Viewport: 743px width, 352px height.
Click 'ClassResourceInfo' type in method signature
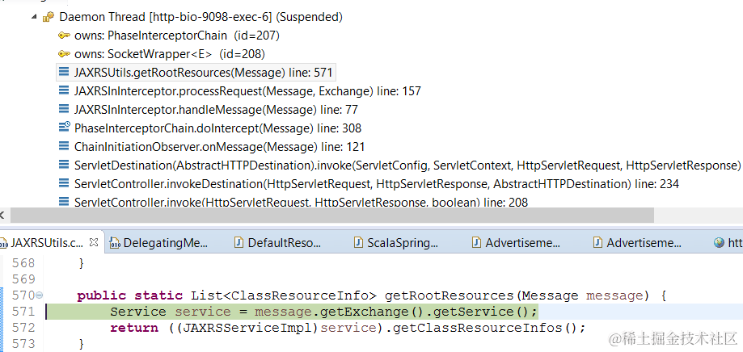(299, 295)
